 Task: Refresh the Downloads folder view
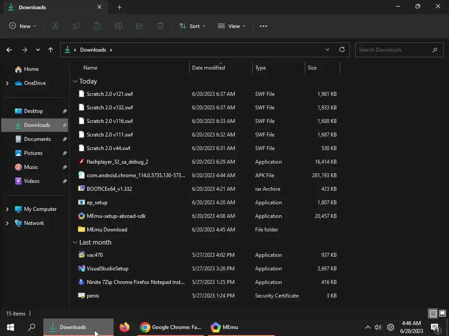(x=342, y=50)
